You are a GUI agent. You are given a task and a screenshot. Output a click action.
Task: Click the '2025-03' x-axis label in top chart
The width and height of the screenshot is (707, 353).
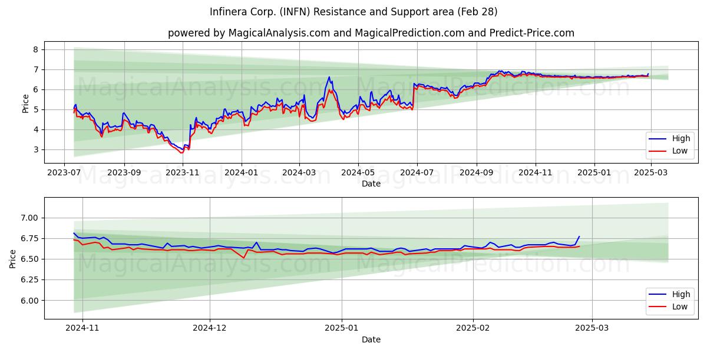point(652,174)
